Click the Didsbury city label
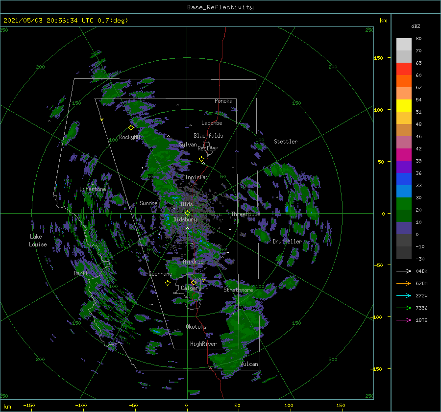 pos(185,219)
